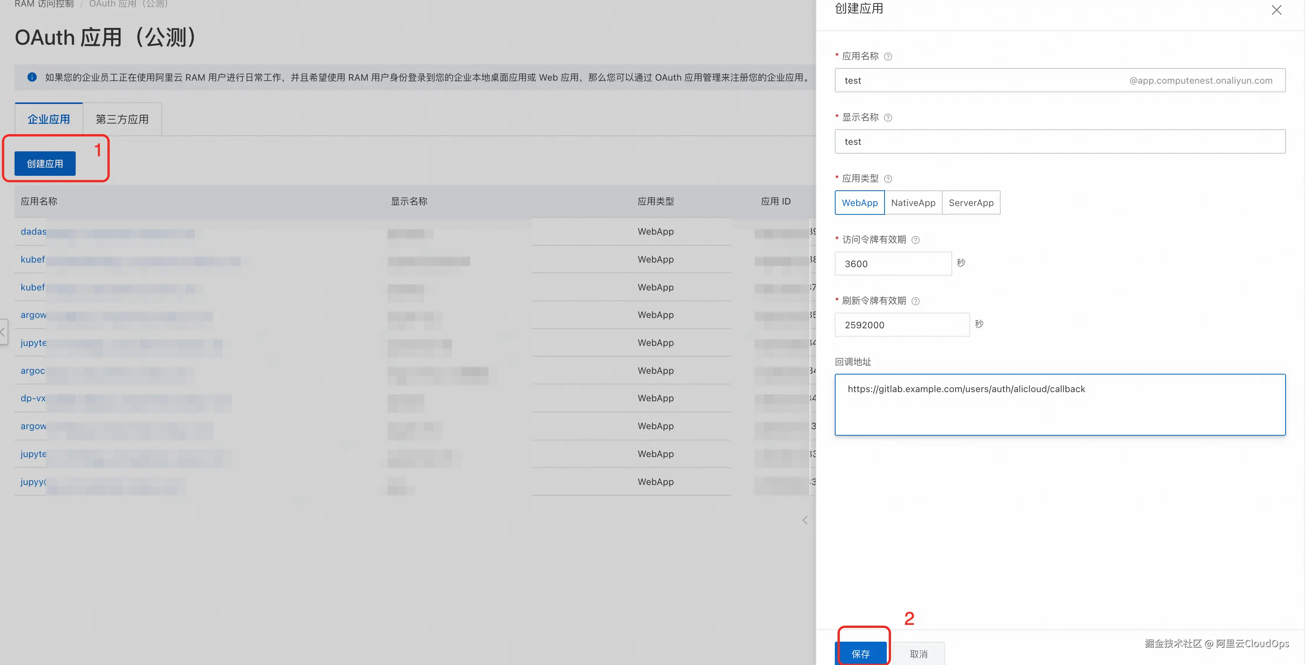1305x665 pixels.
Task: Click help icon next to 刷新令牌有效期
Action: click(x=915, y=301)
